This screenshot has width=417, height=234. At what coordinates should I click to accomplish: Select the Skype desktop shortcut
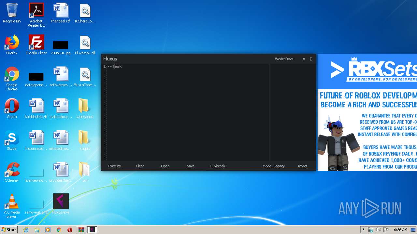tap(12, 140)
